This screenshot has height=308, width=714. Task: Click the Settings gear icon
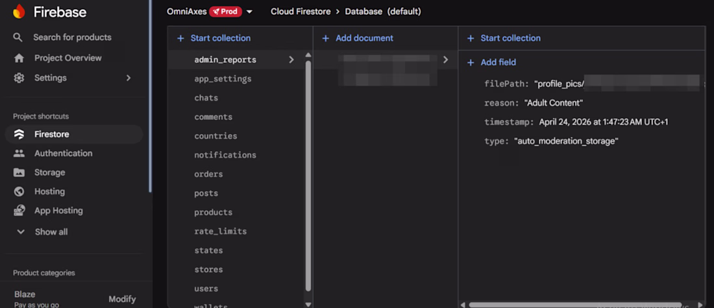(19, 78)
